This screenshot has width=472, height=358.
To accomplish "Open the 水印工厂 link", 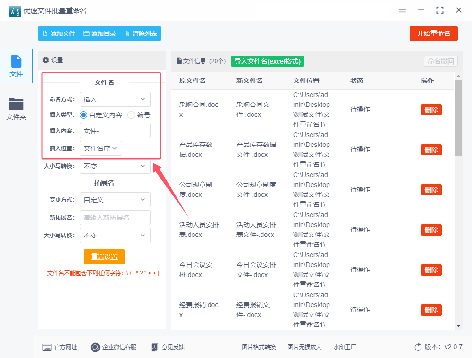I will coord(345,347).
